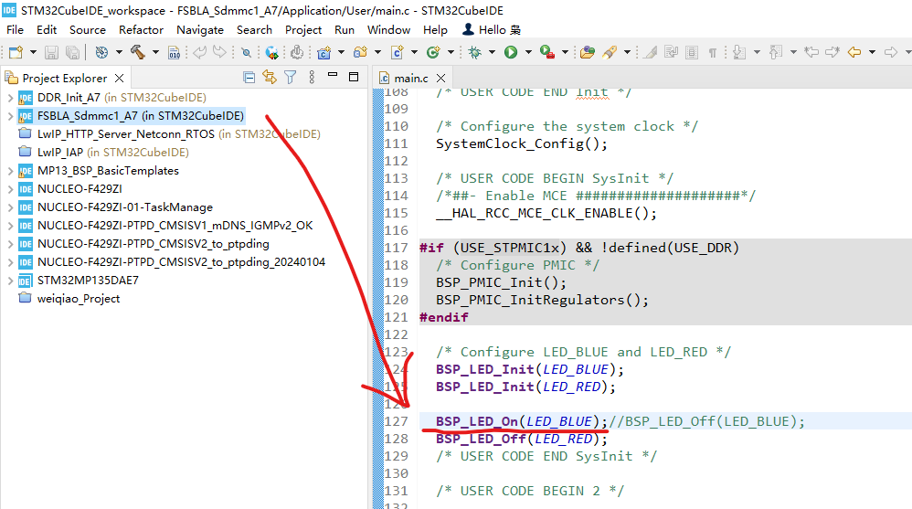This screenshot has height=509, width=912.
Task: Expand the FSBLA_Sdmmc1_A7 project node
Action: click(10, 116)
